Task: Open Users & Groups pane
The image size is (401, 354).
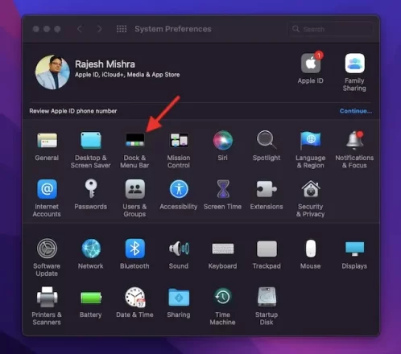Action: click(135, 189)
